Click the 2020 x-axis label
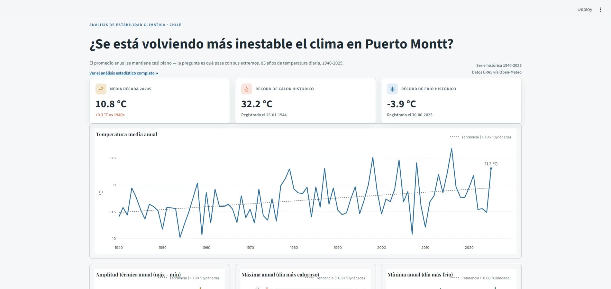This screenshot has height=289, width=611. tap(469, 248)
